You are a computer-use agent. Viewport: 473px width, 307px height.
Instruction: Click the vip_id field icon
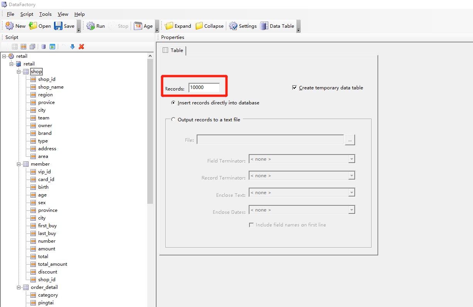33,172
